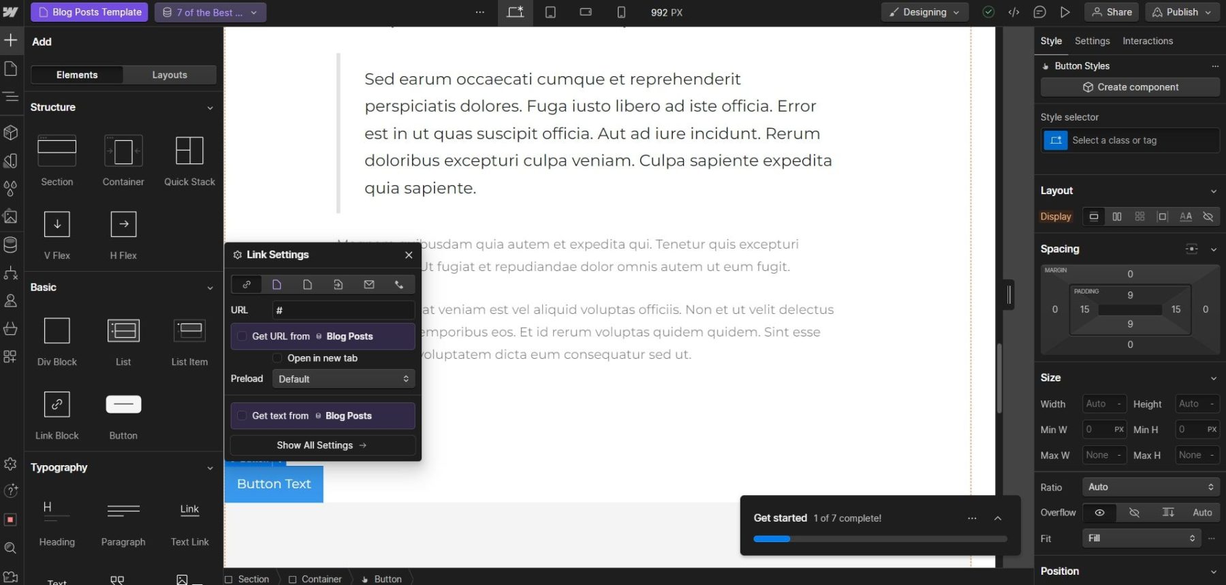1226x585 pixels.
Task: Enable Get text from Blog Posts checkbox
Action: (242, 416)
